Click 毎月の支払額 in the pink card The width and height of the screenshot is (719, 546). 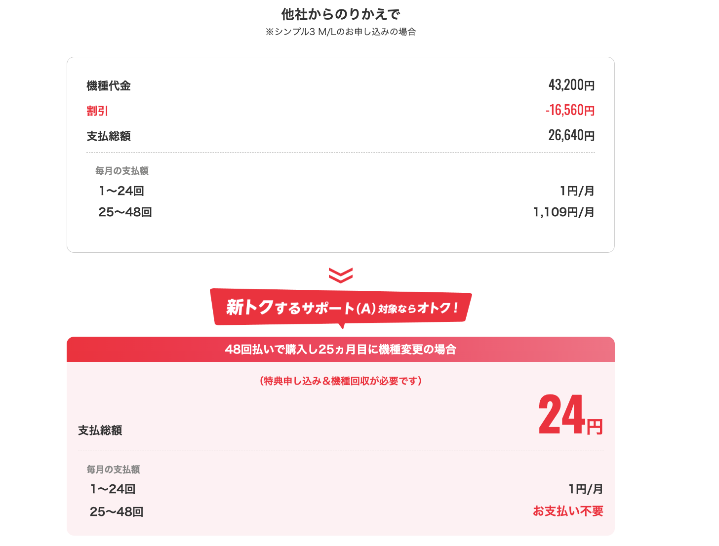click(114, 469)
